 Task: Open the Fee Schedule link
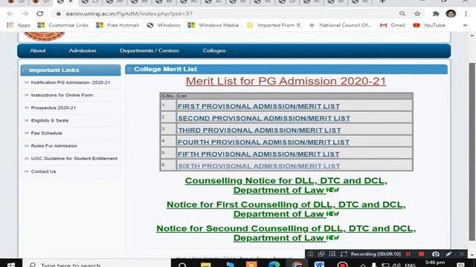tap(46, 133)
